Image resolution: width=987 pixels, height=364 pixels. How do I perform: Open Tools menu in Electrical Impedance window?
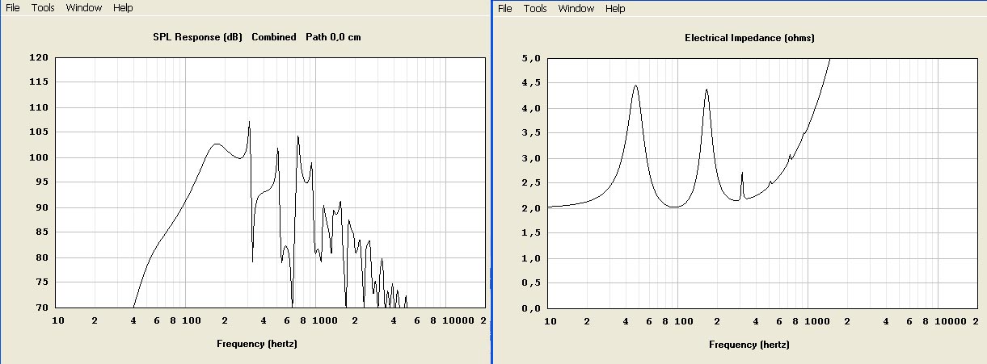coord(535,9)
